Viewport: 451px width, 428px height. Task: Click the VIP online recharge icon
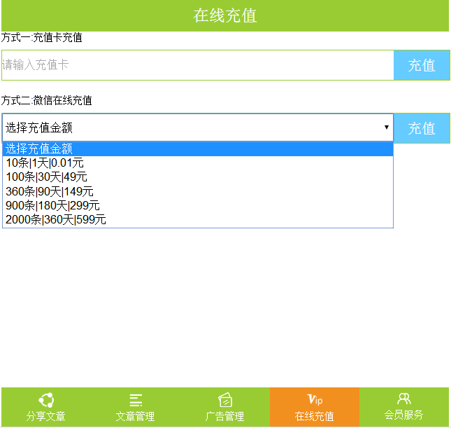pos(315,399)
